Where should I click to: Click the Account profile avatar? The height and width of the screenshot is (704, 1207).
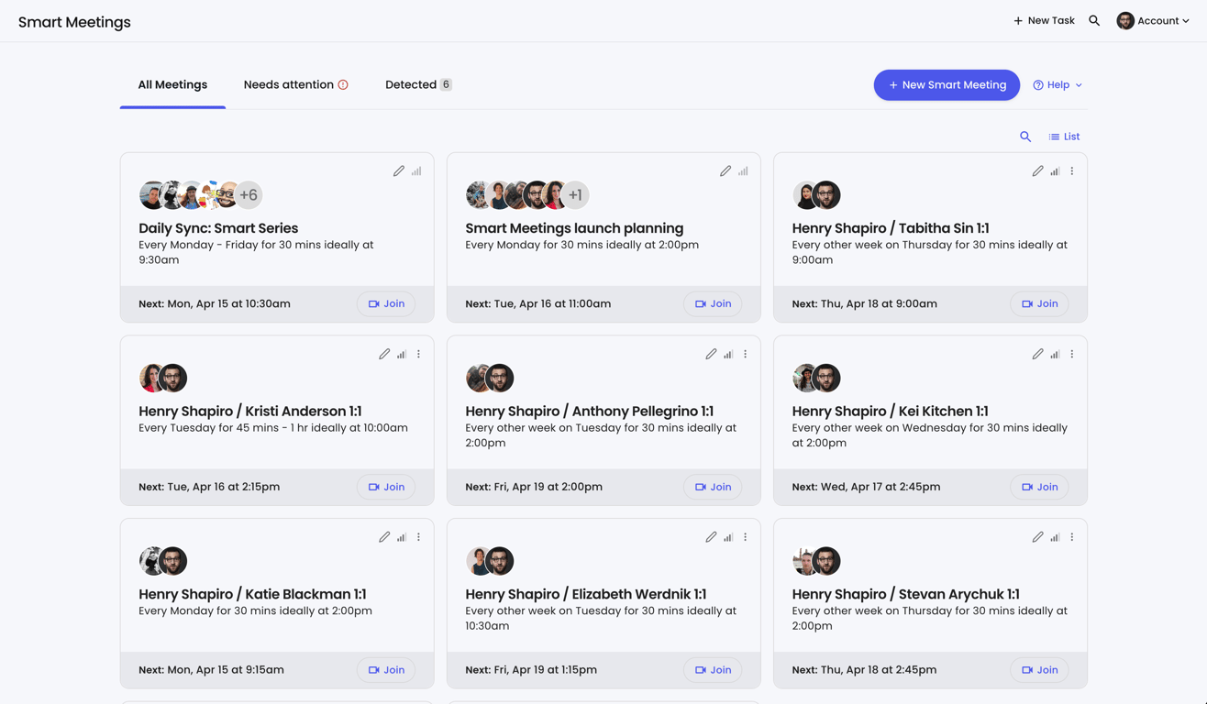coord(1125,19)
